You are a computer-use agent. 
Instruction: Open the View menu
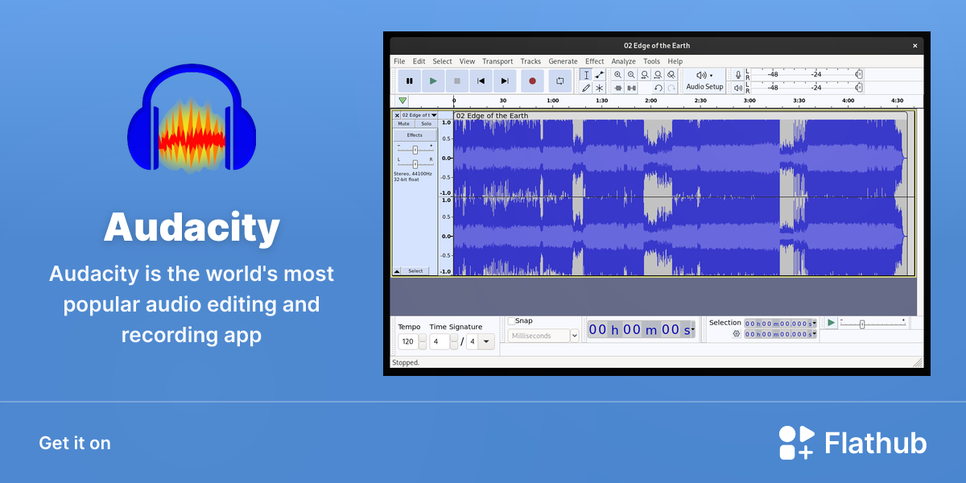[x=468, y=61]
